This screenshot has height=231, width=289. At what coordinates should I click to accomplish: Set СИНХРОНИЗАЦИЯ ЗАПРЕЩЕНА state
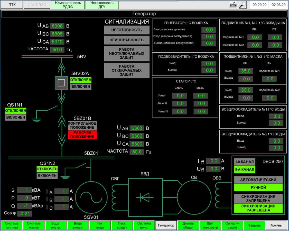(x=258, y=199)
